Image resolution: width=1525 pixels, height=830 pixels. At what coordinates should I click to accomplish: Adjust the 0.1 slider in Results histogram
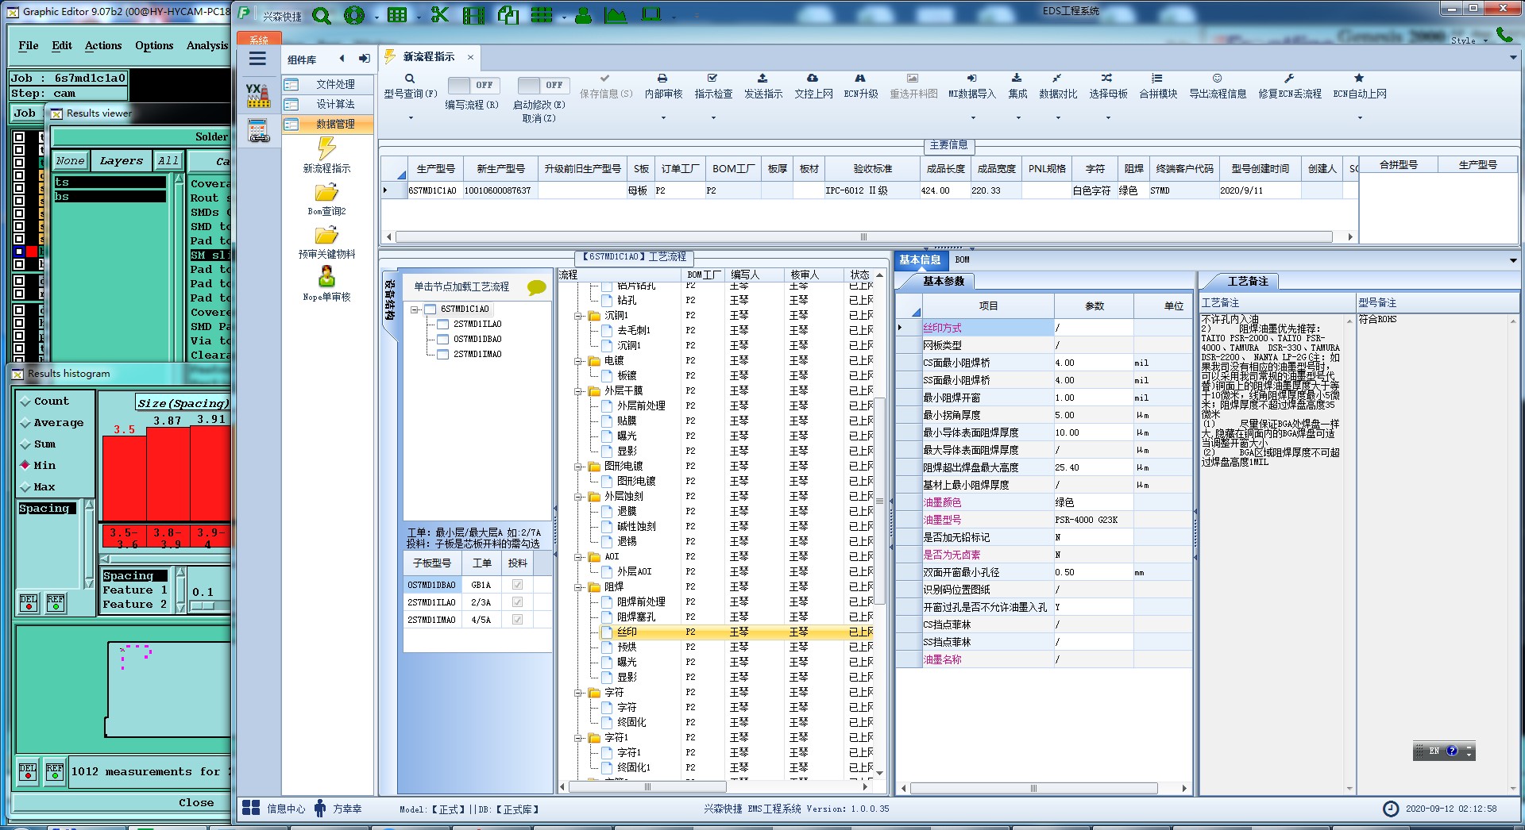203,606
